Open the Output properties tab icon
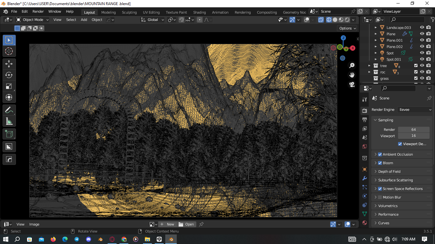 pos(365,120)
